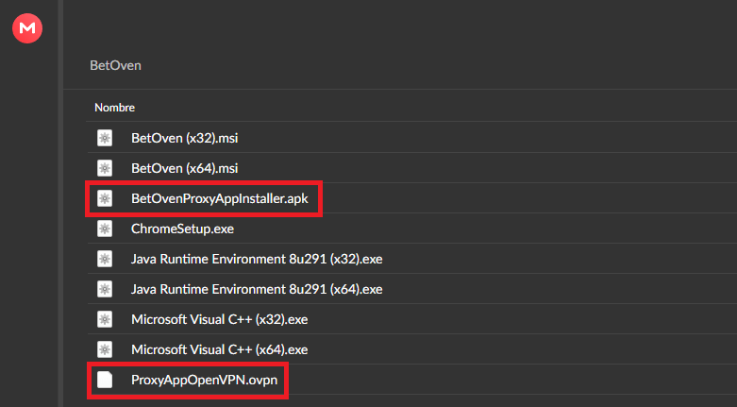
Task: Click the icon of Microsoft Visual C++ (x32).exe
Action: click(105, 319)
